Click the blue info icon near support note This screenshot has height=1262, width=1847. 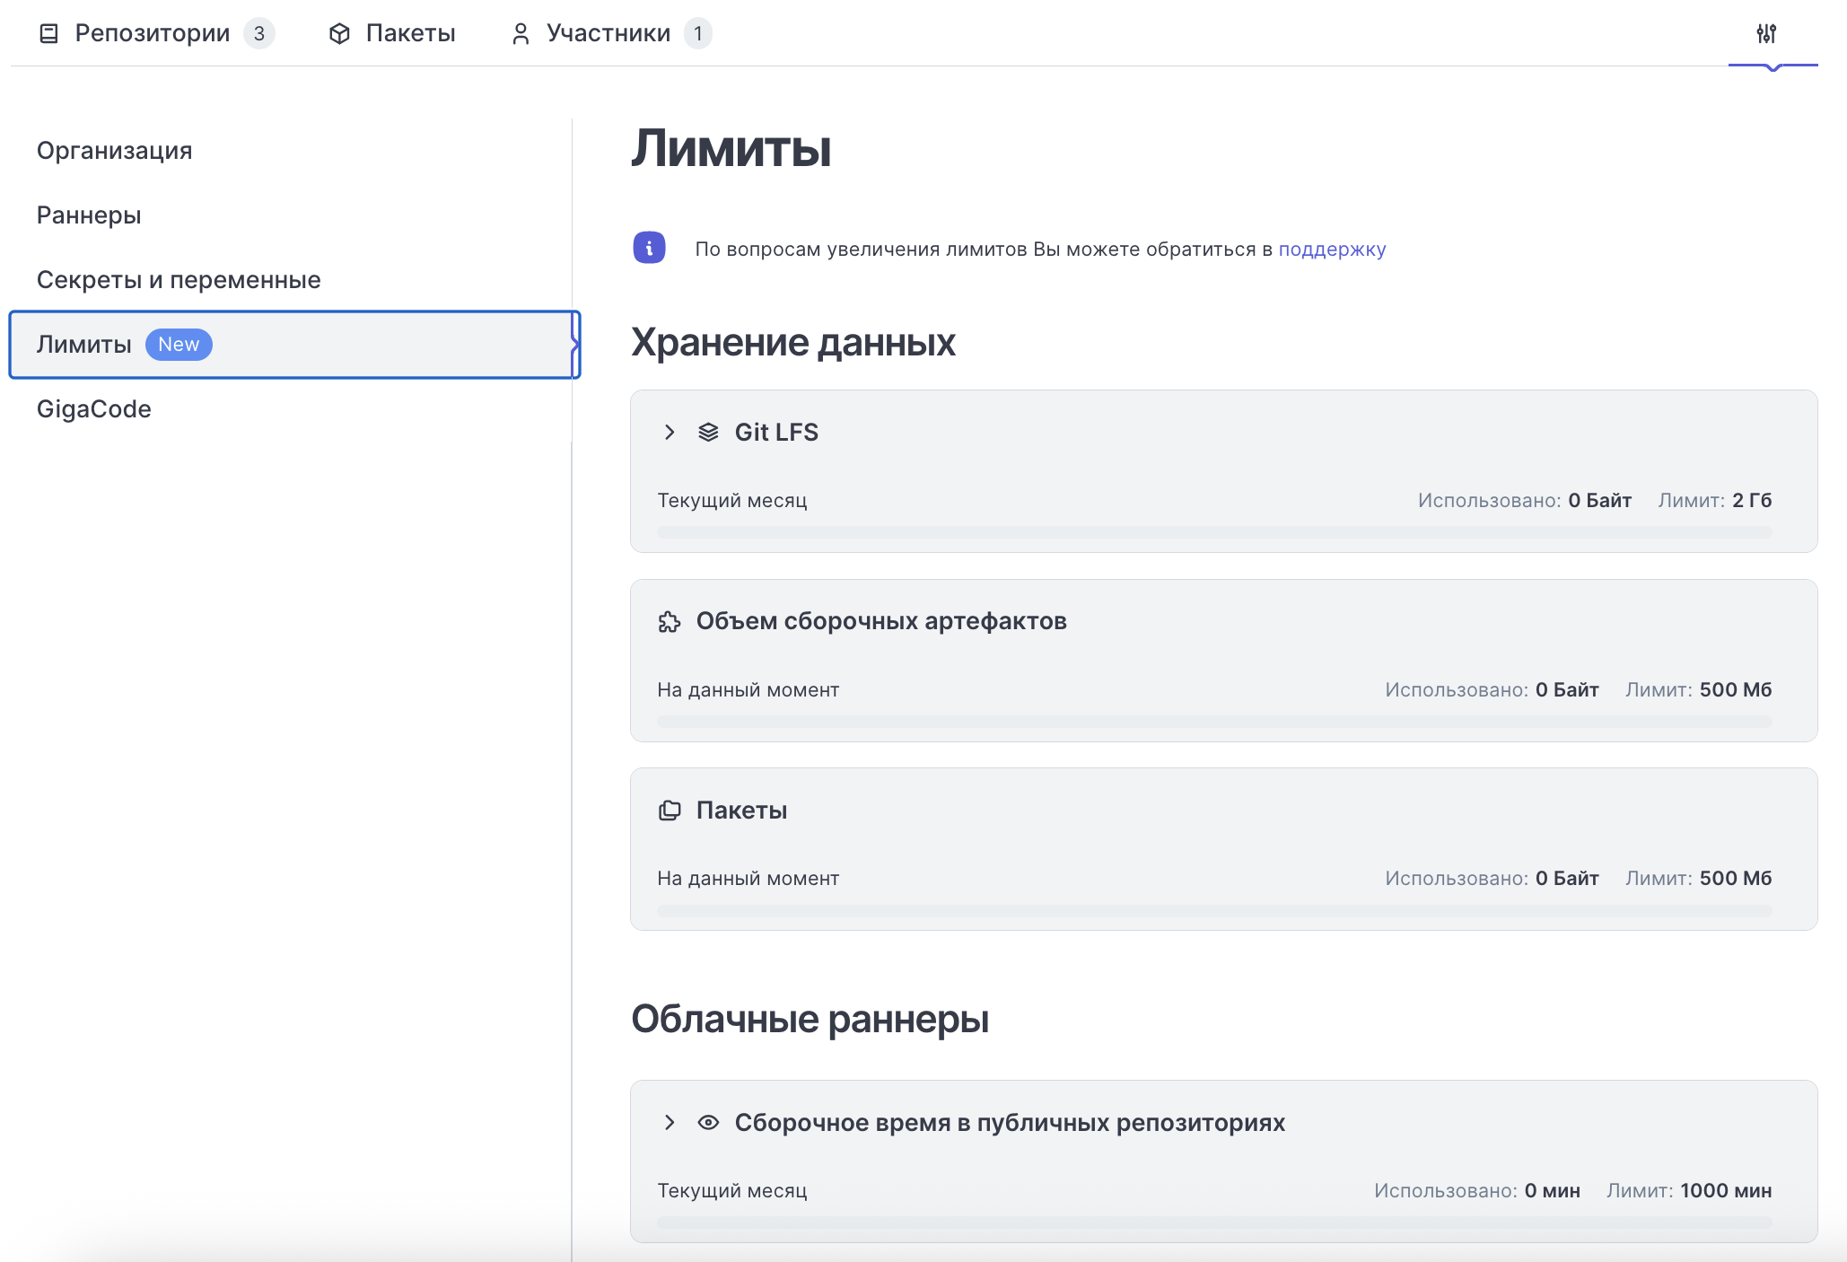pos(649,248)
